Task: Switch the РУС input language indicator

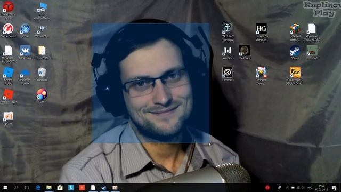Action: coord(310,187)
